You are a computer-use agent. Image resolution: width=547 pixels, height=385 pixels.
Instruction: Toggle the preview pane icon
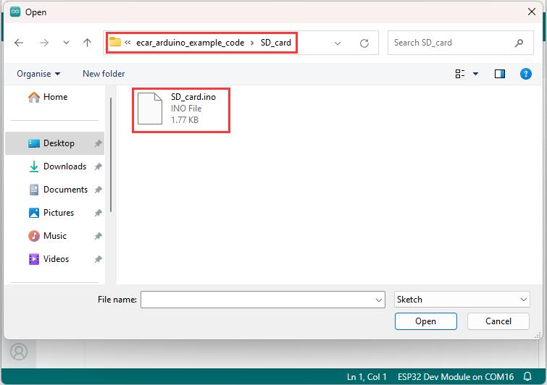[x=500, y=74]
